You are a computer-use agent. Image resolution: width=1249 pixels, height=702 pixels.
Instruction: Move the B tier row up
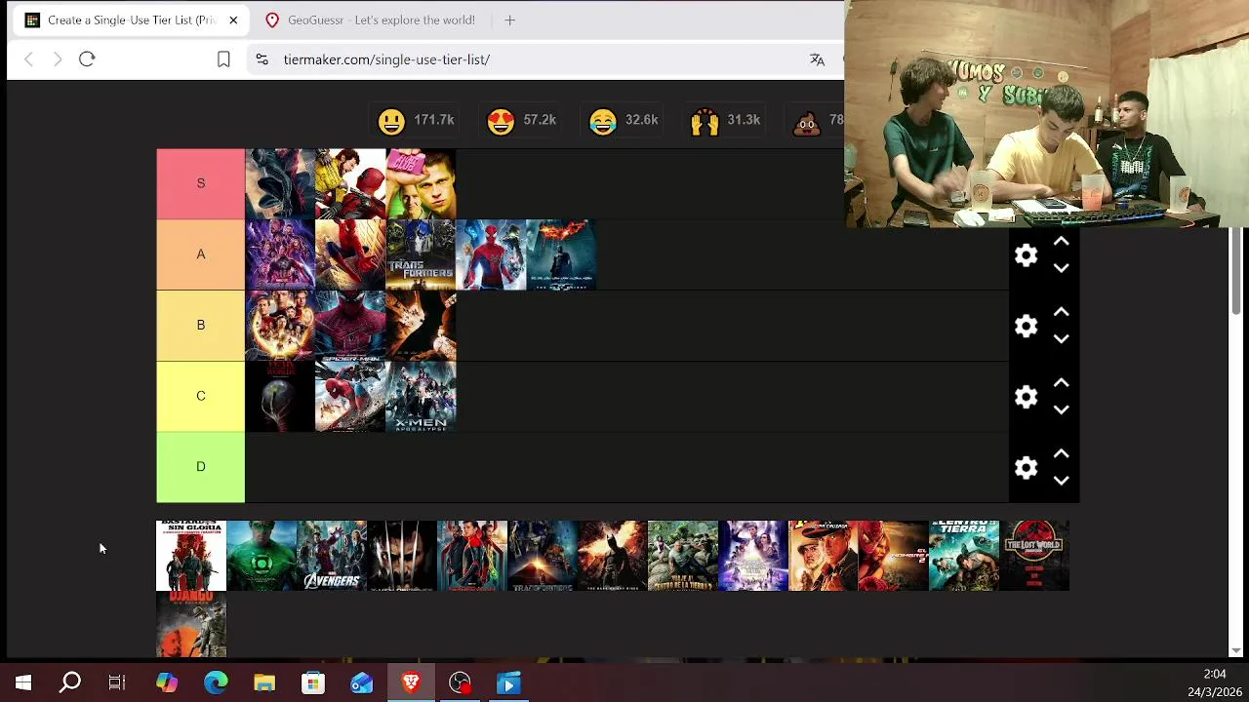tap(1062, 313)
